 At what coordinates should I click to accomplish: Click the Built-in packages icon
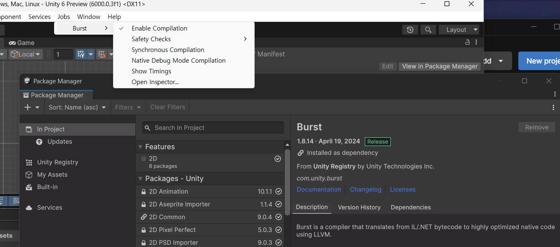pyautogui.click(x=29, y=187)
